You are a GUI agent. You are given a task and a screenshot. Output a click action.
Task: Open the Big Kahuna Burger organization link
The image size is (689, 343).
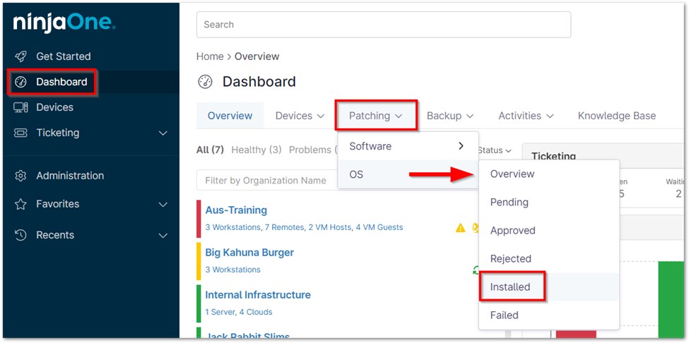coord(249,253)
